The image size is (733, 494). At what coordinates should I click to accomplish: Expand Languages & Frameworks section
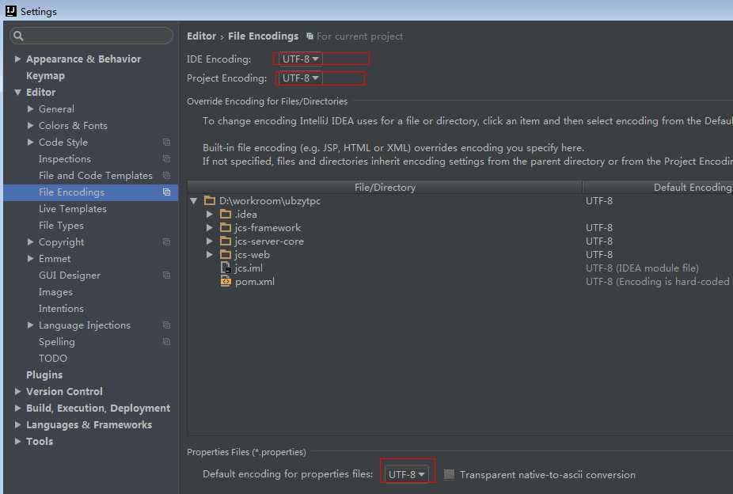17,425
